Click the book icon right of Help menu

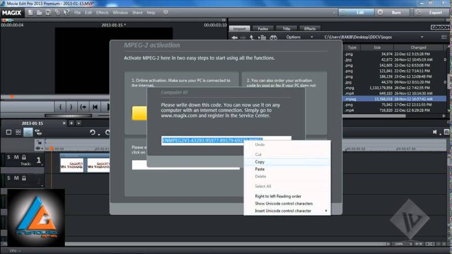tap(166, 12)
